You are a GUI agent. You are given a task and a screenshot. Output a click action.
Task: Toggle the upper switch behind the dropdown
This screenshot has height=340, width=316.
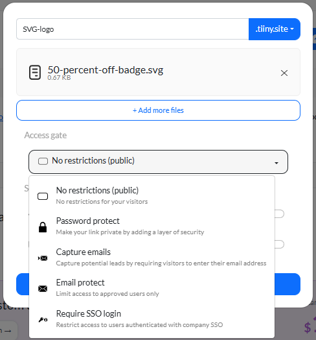(280, 214)
